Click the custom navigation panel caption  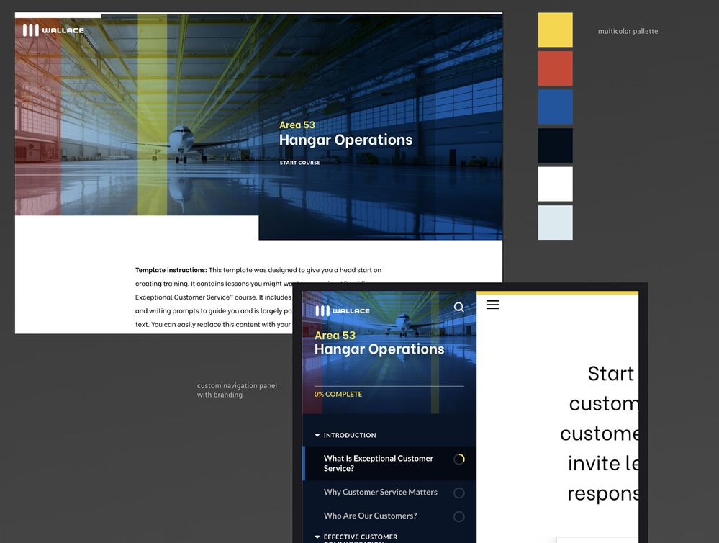coord(237,390)
